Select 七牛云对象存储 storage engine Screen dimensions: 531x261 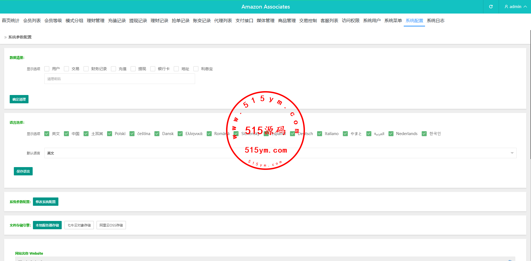click(79, 225)
